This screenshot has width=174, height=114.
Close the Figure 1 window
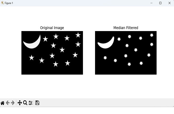click(x=169, y=3)
